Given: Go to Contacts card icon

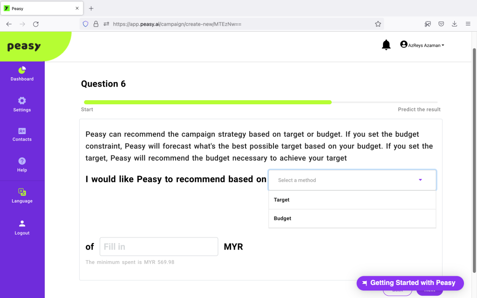Looking at the screenshot, I should pyautogui.click(x=22, y=131).
